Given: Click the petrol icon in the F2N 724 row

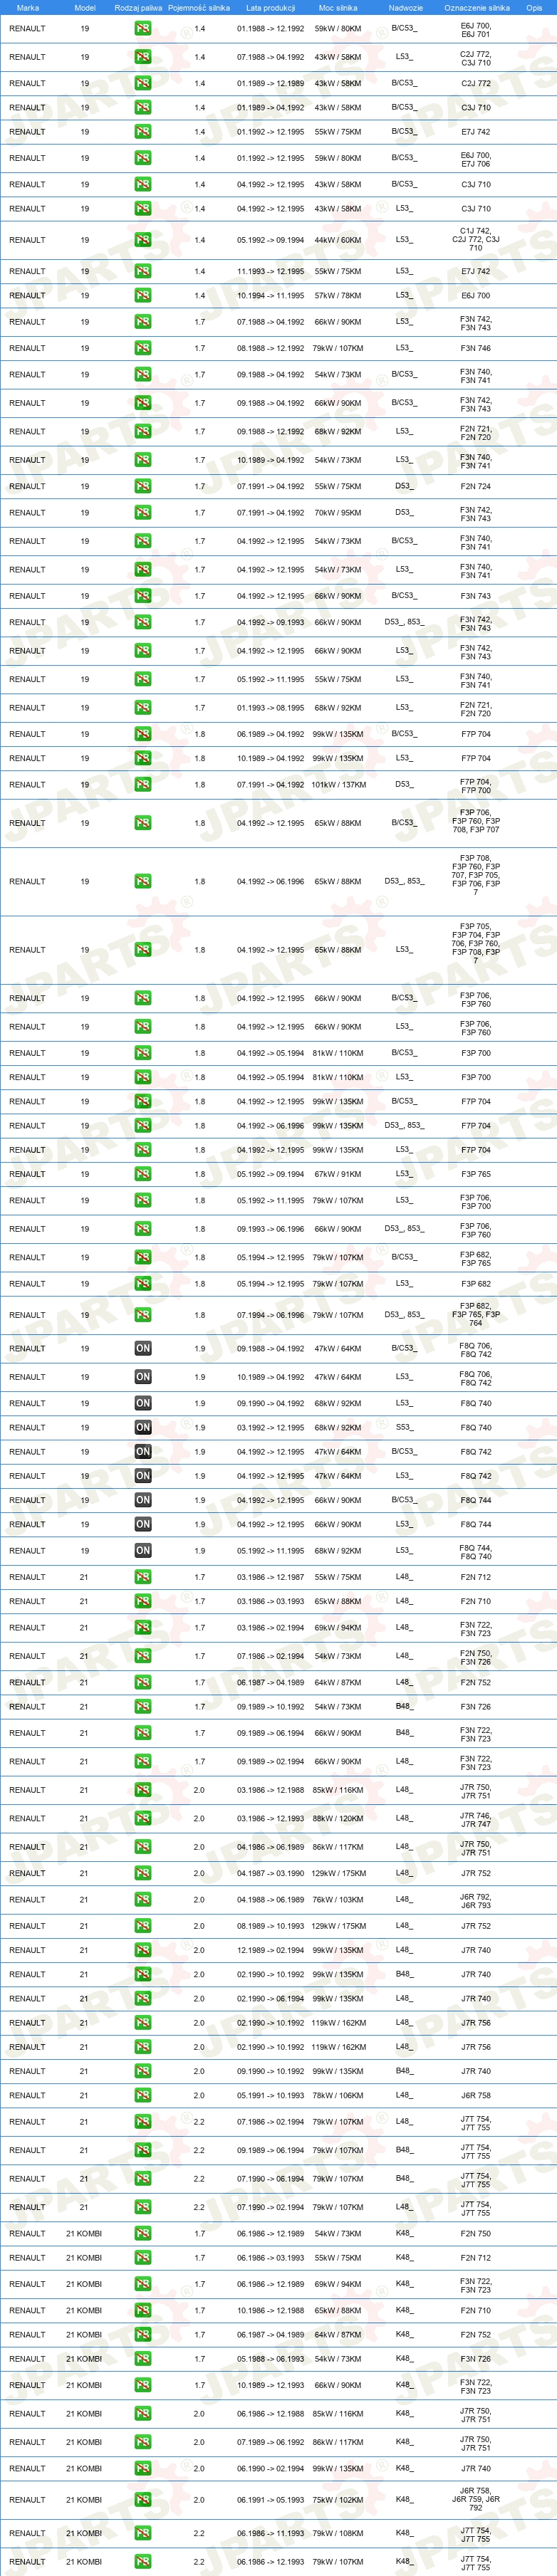Looking at the screenshot, I should [x=143, y=486].
